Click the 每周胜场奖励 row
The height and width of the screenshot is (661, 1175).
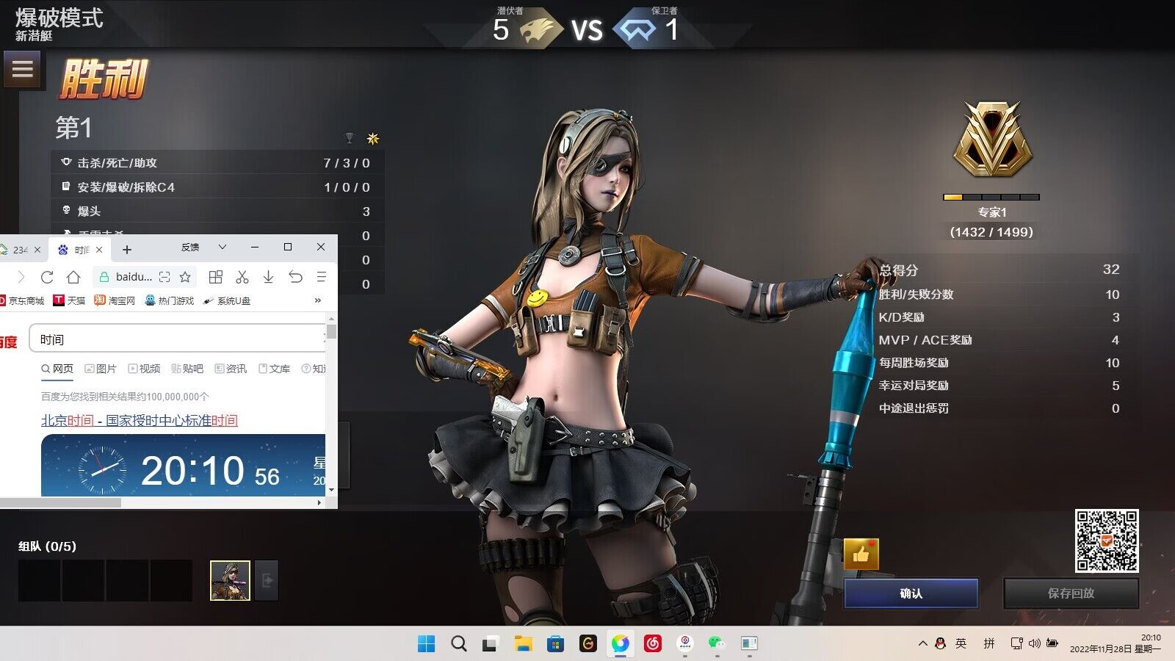click(x=999, y=363)
